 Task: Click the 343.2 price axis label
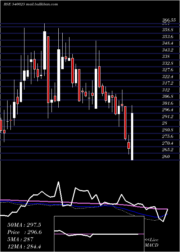pyautogui.click(x=167, y=50)
